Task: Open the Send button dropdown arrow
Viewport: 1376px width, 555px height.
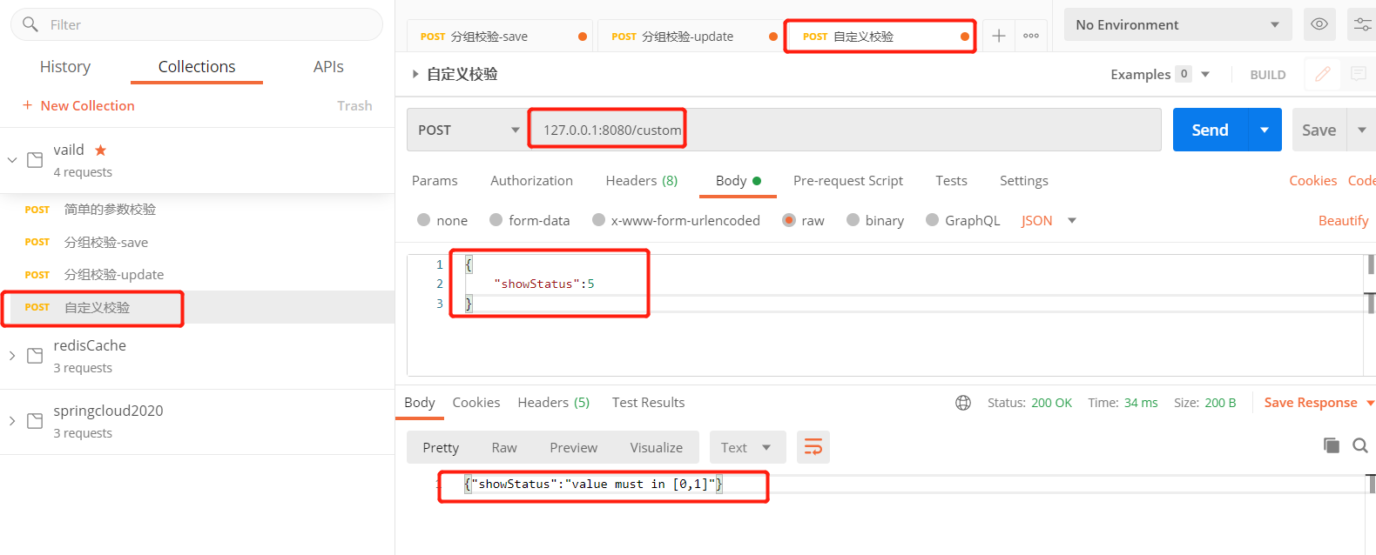Action: 1265,130
